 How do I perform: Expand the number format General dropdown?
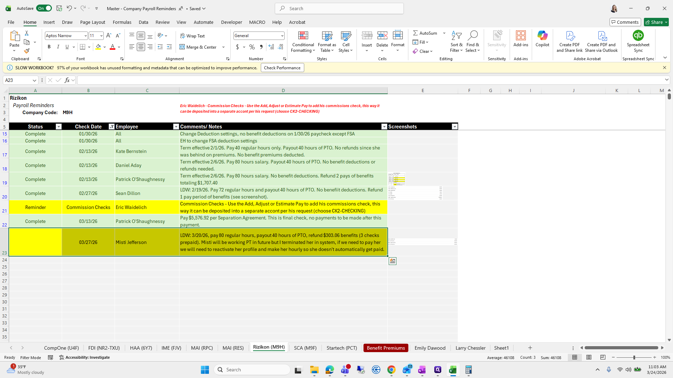[282, 36]
